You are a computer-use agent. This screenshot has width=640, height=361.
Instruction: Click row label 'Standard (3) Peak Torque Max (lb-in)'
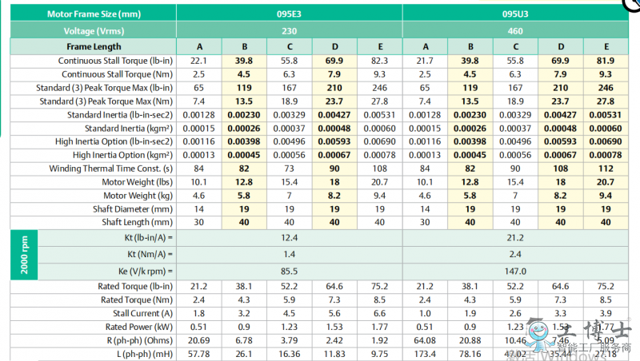[x=104, y=88]
